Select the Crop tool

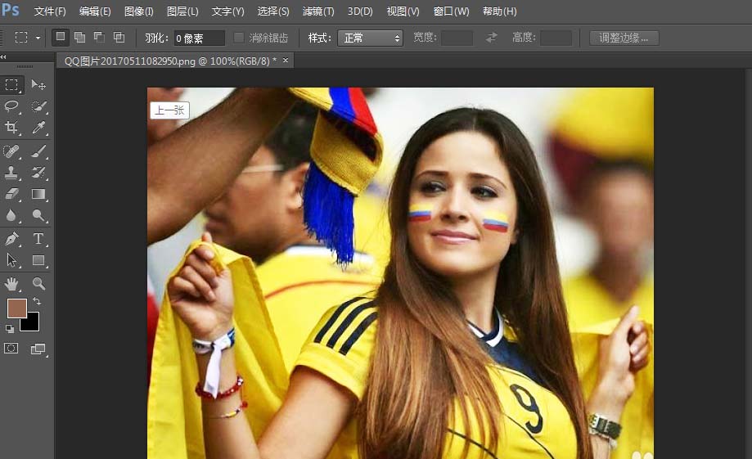pos(12,127)
